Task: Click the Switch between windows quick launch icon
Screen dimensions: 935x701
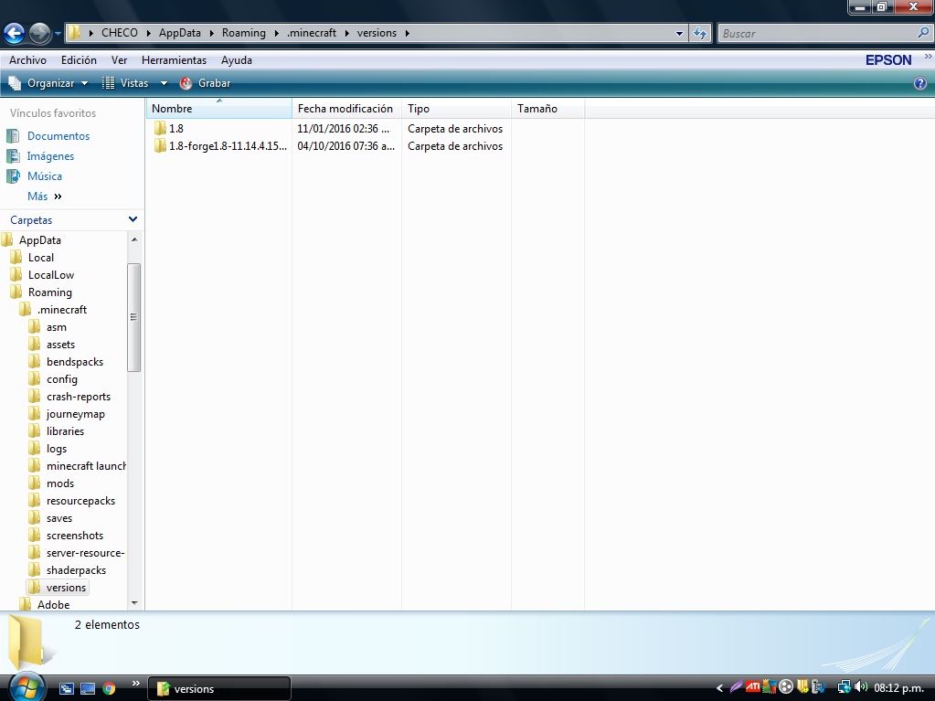Action: click(x=66, y=688)
